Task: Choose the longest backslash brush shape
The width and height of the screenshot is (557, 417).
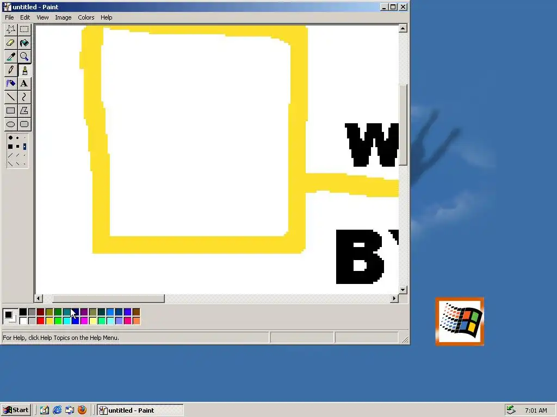Action: [10, 164]
